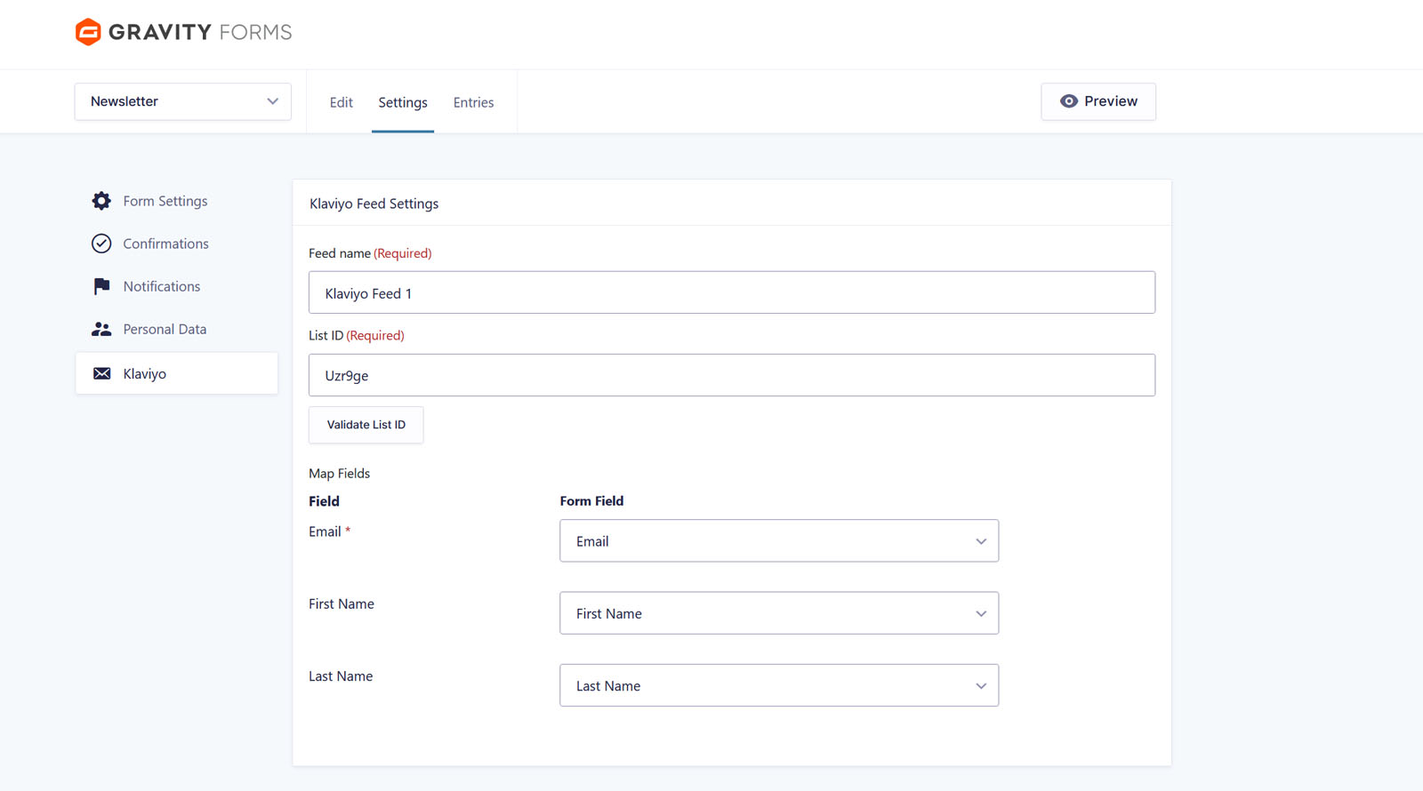Click the Gravity Forms logo icon
The width and height of the screenshot is (1423, 791).
pyautogui.click(x=88, y=32)
